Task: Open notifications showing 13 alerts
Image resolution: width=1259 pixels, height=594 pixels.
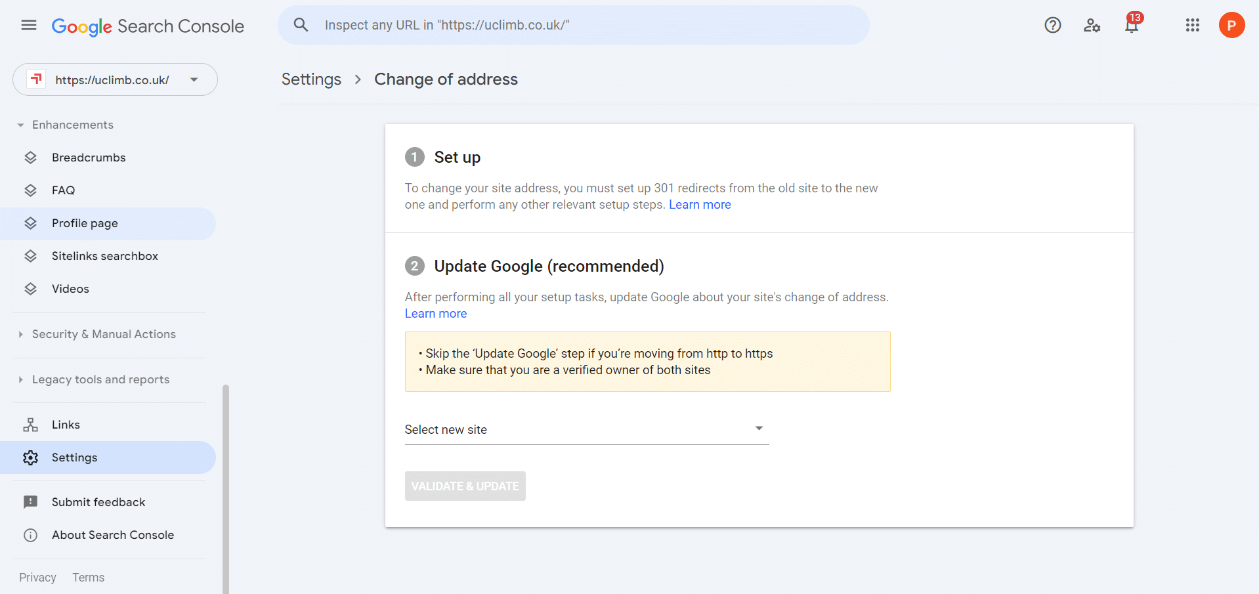Action: coord(1131,25)
